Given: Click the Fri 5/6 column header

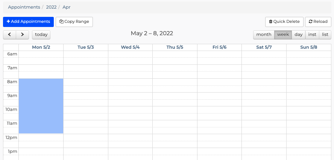Looking at the screenshot, I should [x=219, y=47].
